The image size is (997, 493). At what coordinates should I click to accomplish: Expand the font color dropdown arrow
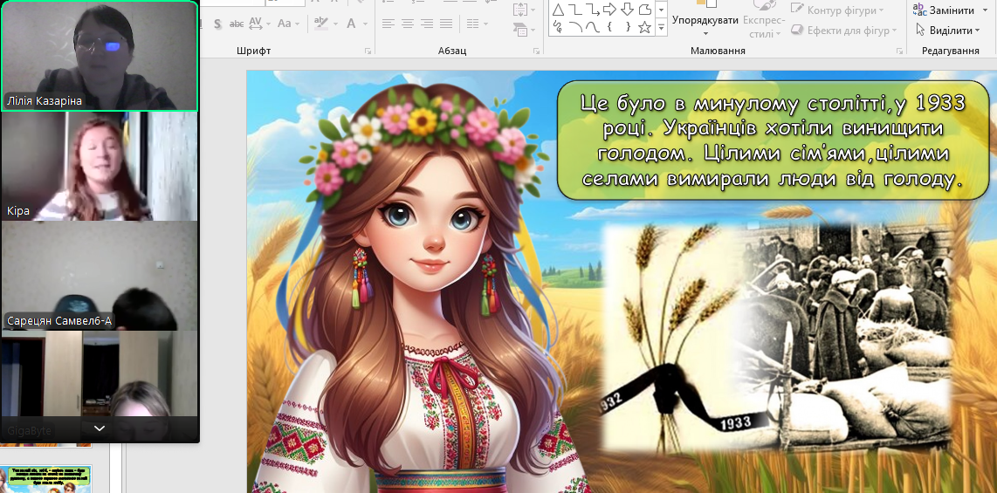(364, 24)
